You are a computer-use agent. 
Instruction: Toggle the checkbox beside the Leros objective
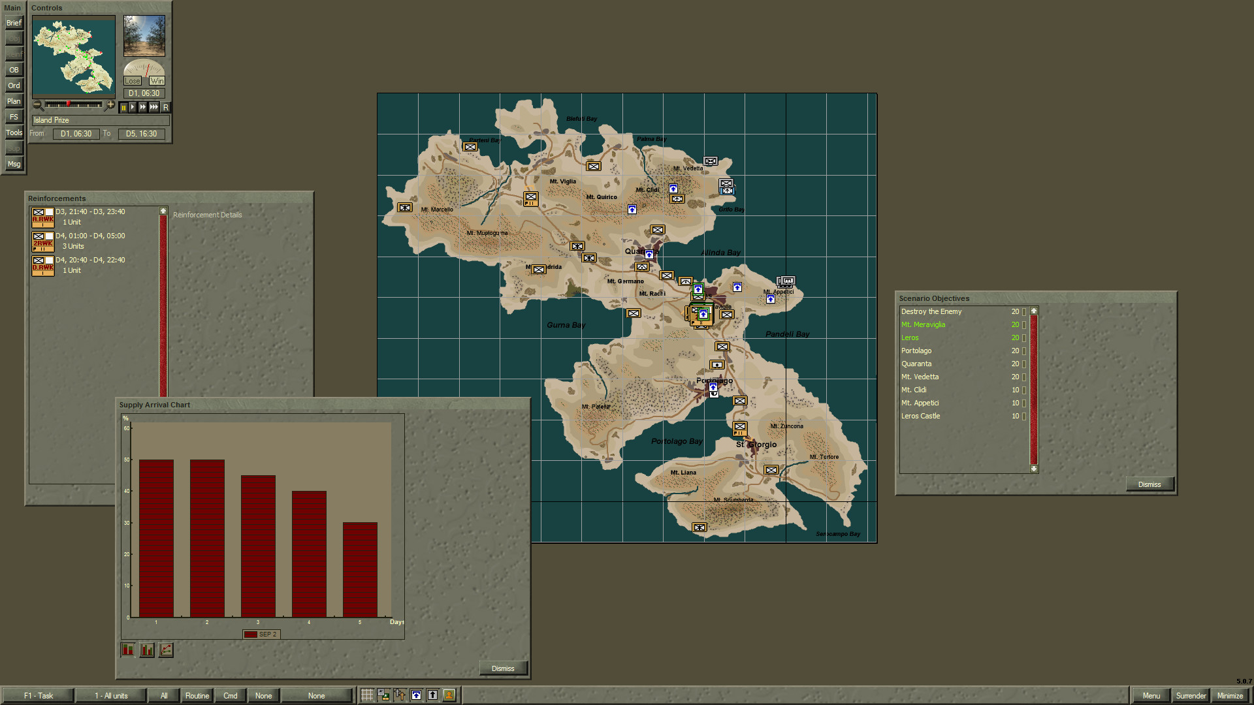coord(1023,337)
